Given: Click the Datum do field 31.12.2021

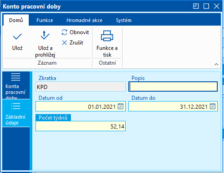Looking at the screenshot, I should 173,106.
